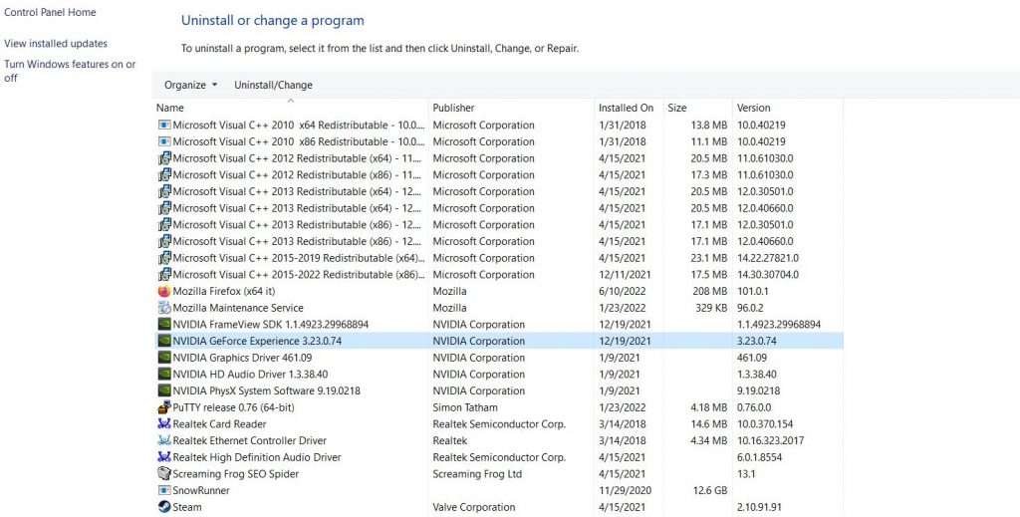Image resolution: width=1020 pixels, height=517 pixels.
Task: Click the NVIDIA FrameView SDK icon
Action: click(164, 325)
